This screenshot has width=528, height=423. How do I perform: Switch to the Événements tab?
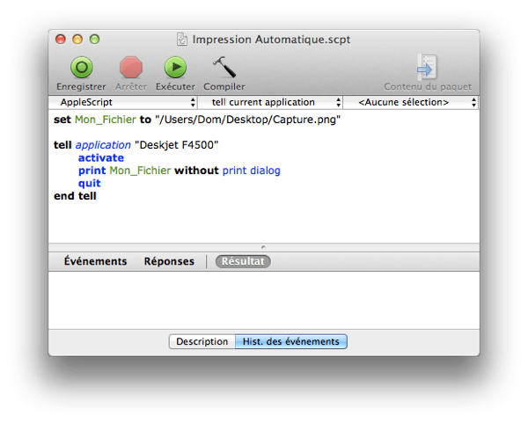point(95,261)
